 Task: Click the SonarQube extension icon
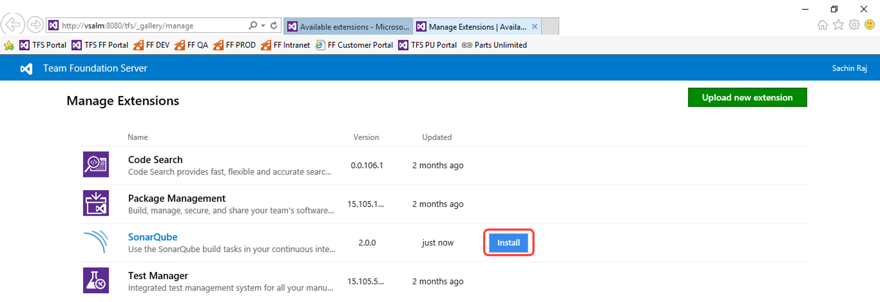pyautogui.click(x=96, y=242)
